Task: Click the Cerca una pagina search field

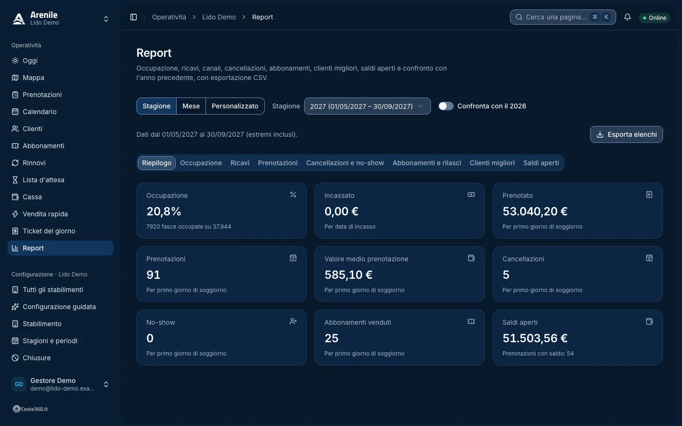Action: coord(563,17)
